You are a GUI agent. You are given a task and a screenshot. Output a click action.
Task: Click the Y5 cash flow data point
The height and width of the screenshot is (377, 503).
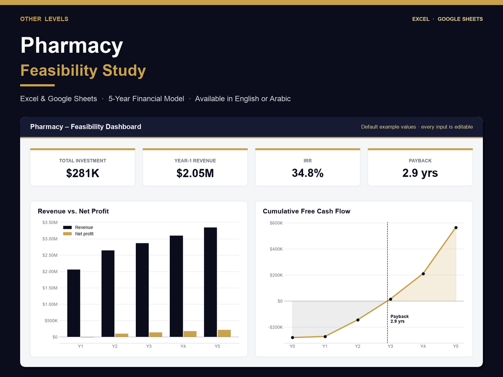[456, 228]
